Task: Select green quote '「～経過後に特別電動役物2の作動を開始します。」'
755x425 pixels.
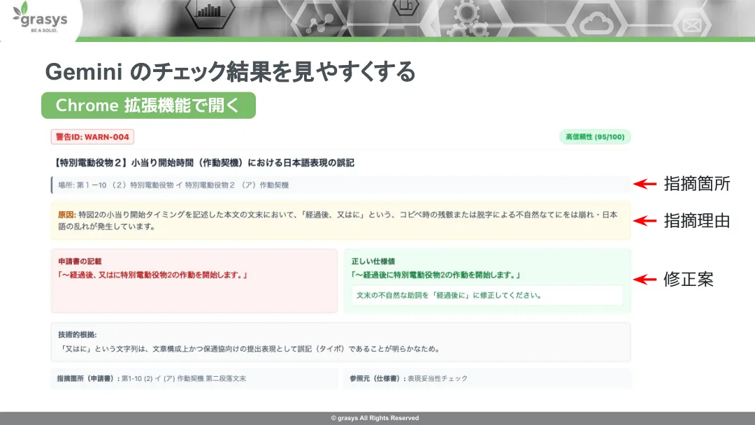Action: [436, 275]
